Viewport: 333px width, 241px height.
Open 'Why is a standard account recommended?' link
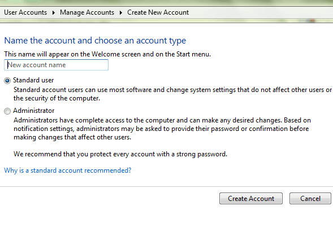[x=68, y=170]
